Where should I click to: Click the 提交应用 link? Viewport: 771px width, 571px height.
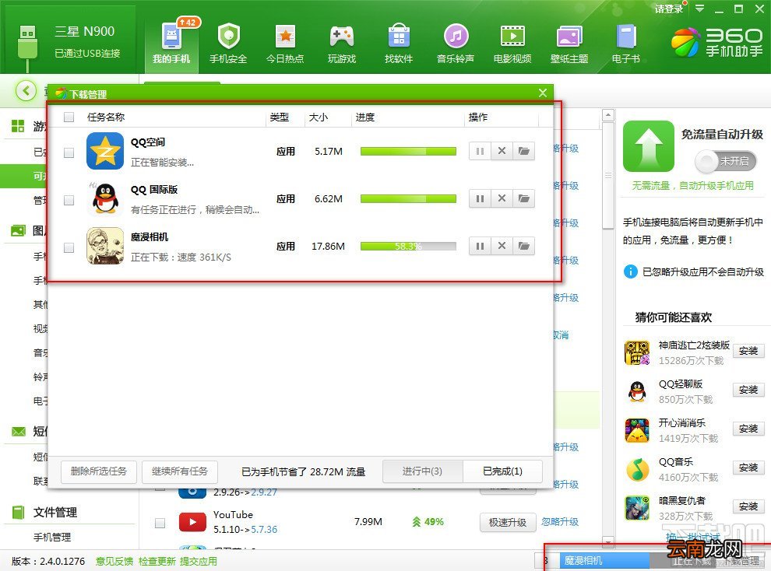click(199, 561)
